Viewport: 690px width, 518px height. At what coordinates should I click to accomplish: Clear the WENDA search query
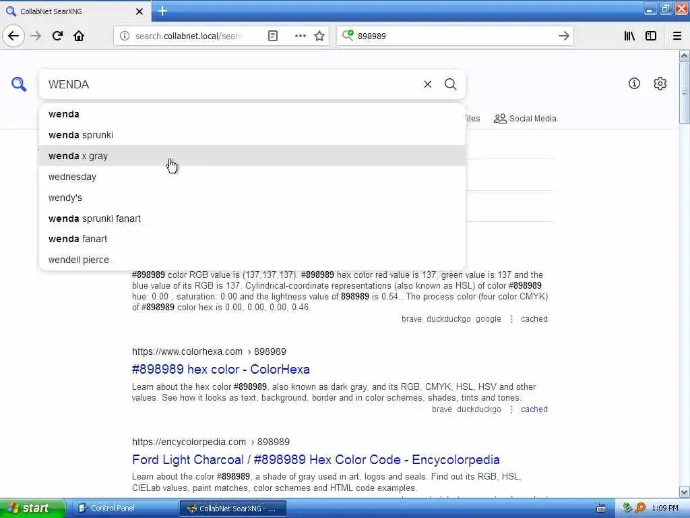point(427,84)
